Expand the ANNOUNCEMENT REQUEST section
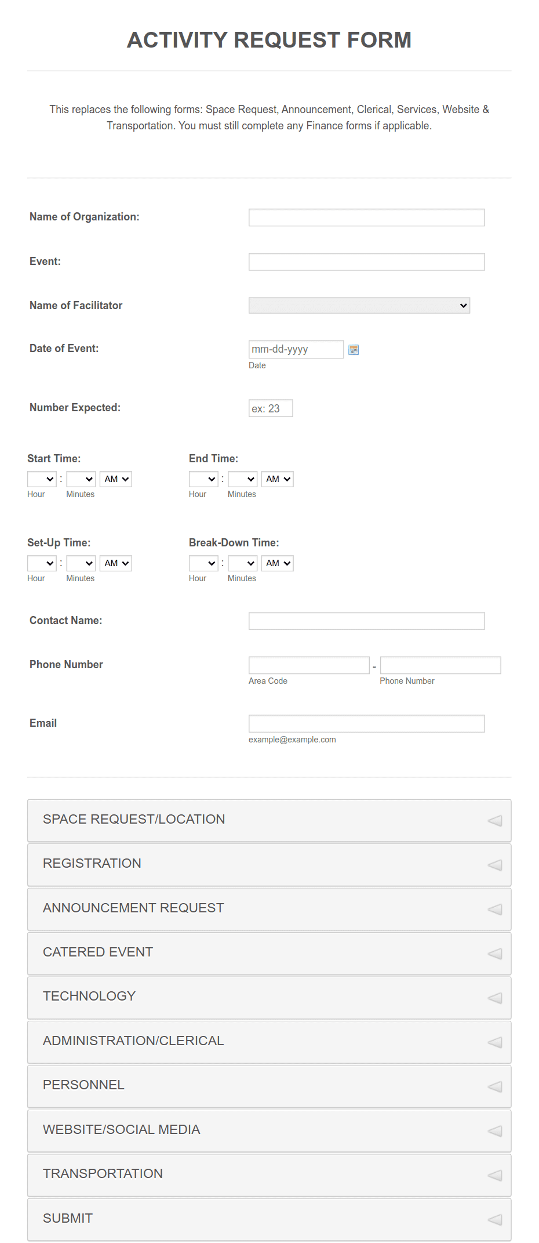This screenshot has width=539, height=1243. click(269, 909)
